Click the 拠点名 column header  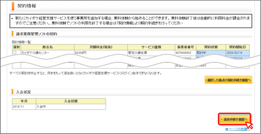click(47, 47)
